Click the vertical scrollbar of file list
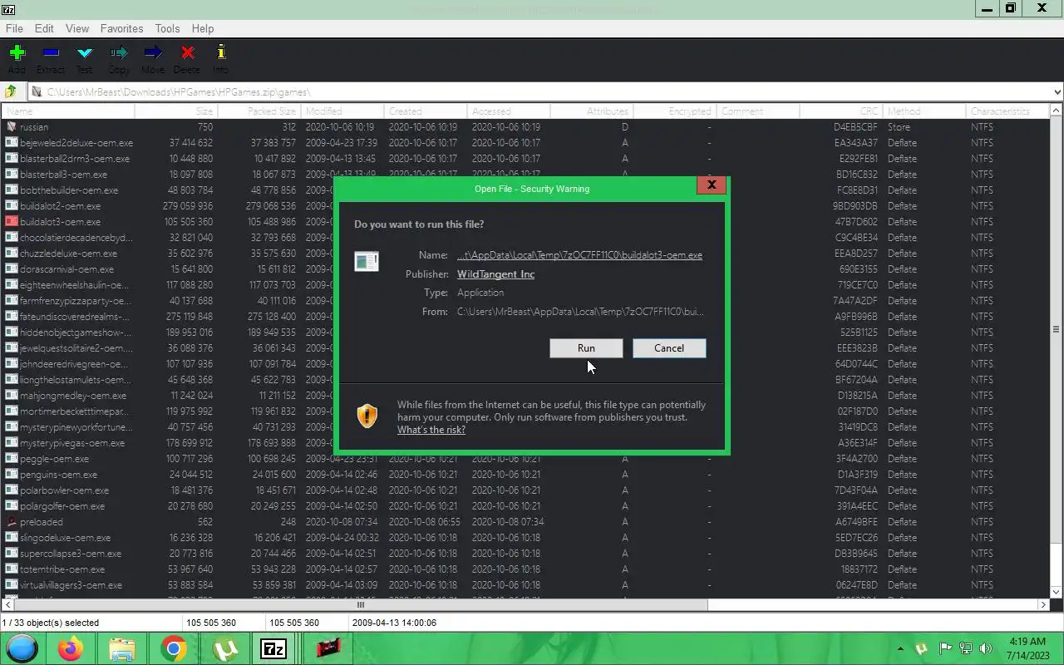1064x665 pixels. click(1057, 329)
